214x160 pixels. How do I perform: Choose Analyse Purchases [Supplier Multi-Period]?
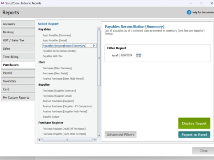(65, 112)
